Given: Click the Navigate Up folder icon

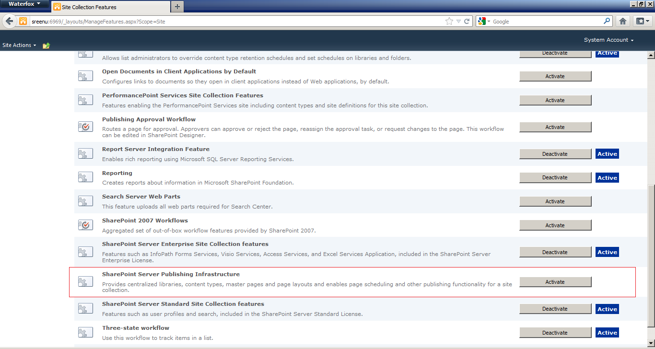Looking at the screenshot, I should [x=46, y=46].
